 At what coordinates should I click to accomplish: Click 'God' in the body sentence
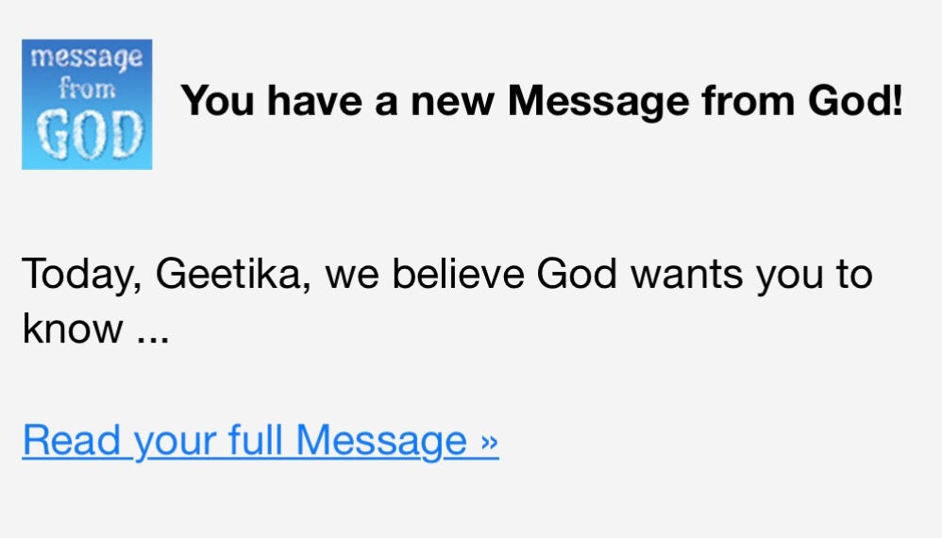click(x=576, y=274)
